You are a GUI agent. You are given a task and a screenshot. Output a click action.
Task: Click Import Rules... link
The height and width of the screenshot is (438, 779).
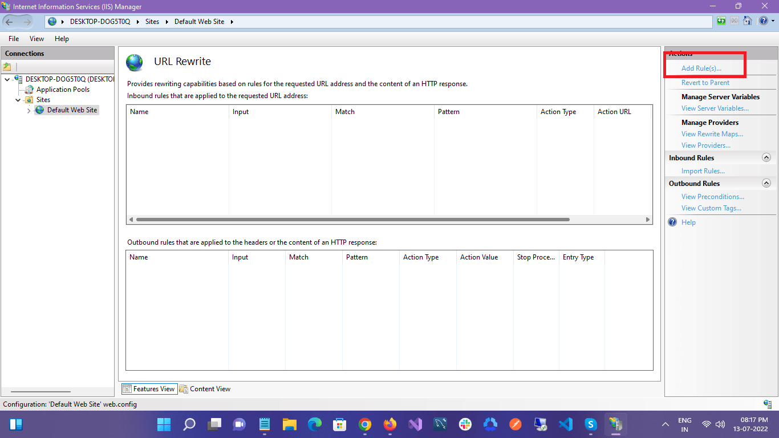[703, 171]
